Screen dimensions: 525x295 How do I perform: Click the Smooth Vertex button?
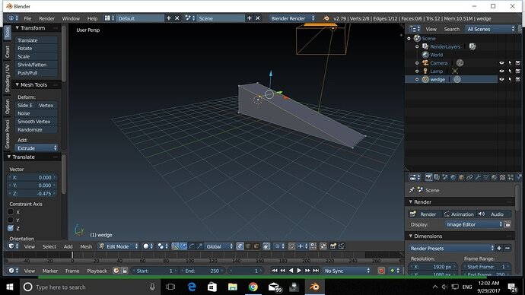(37, 122)
